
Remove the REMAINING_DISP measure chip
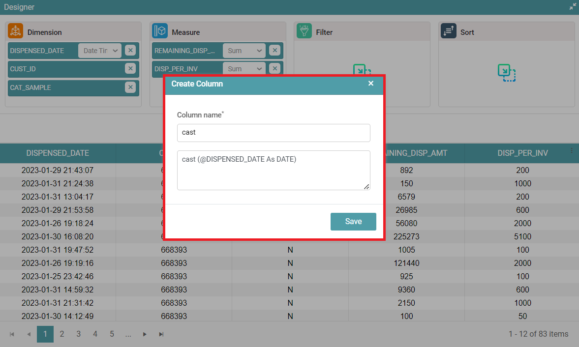[x=274, y=50]
